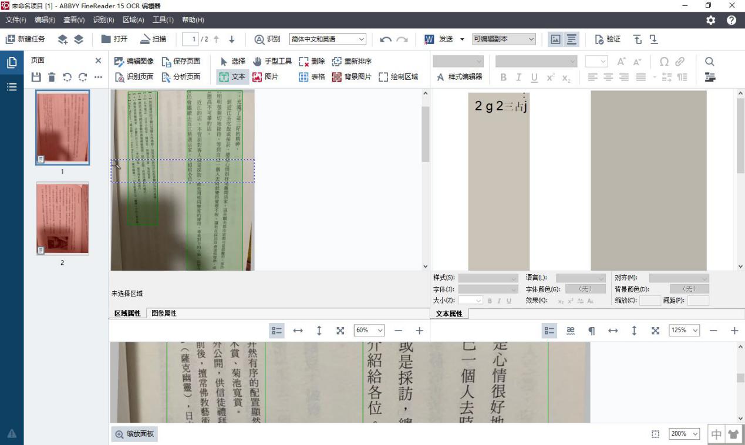Toggle the pilcrow non-printing characters button

tap(591, 331)
